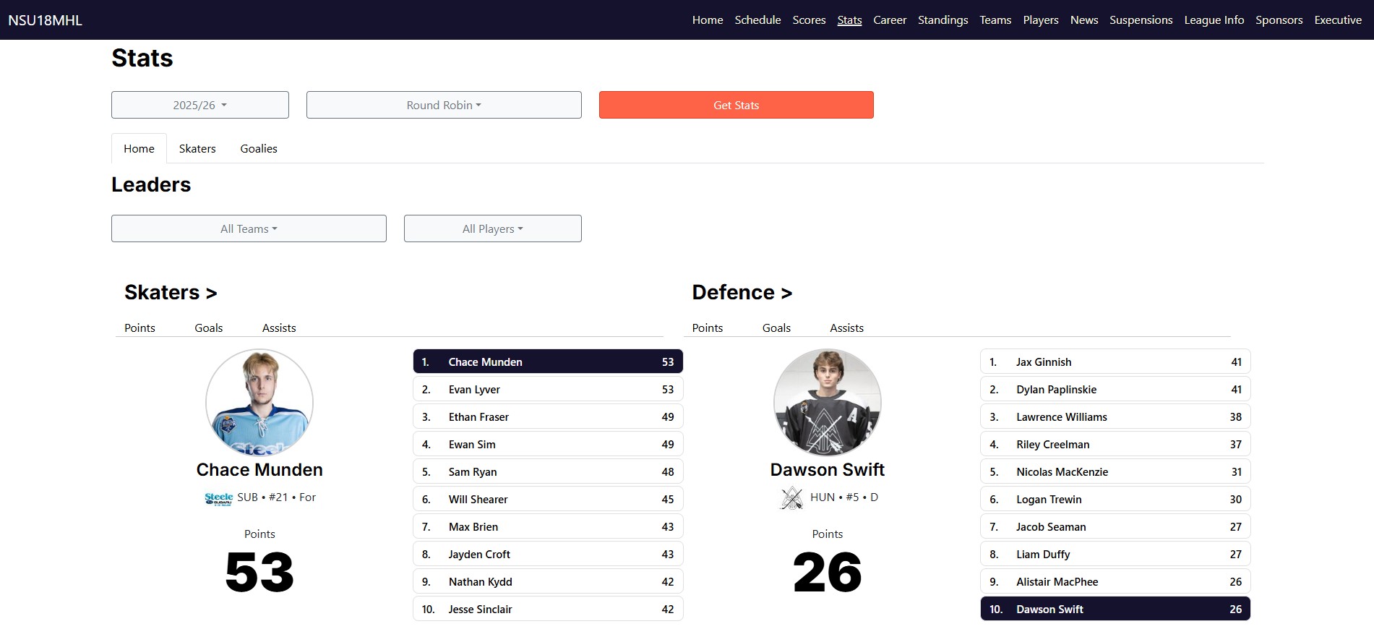Select Evan Lyver leader row
The height and width of the screenshot is (637, 1374).
click(548, 389)
